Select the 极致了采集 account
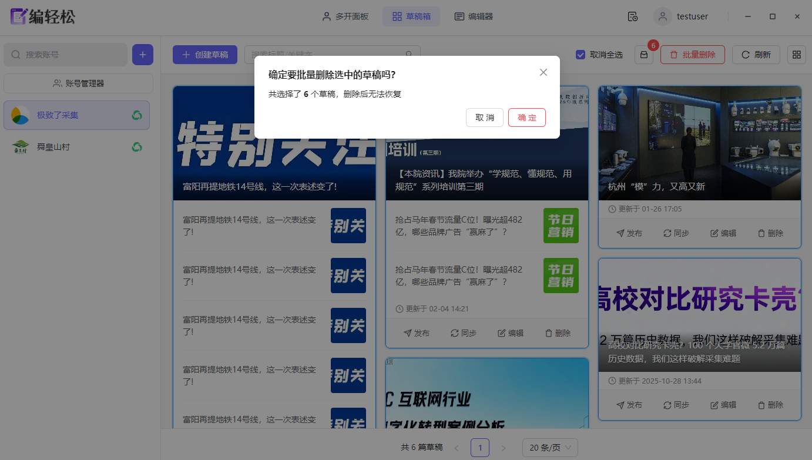 [76, 115]
